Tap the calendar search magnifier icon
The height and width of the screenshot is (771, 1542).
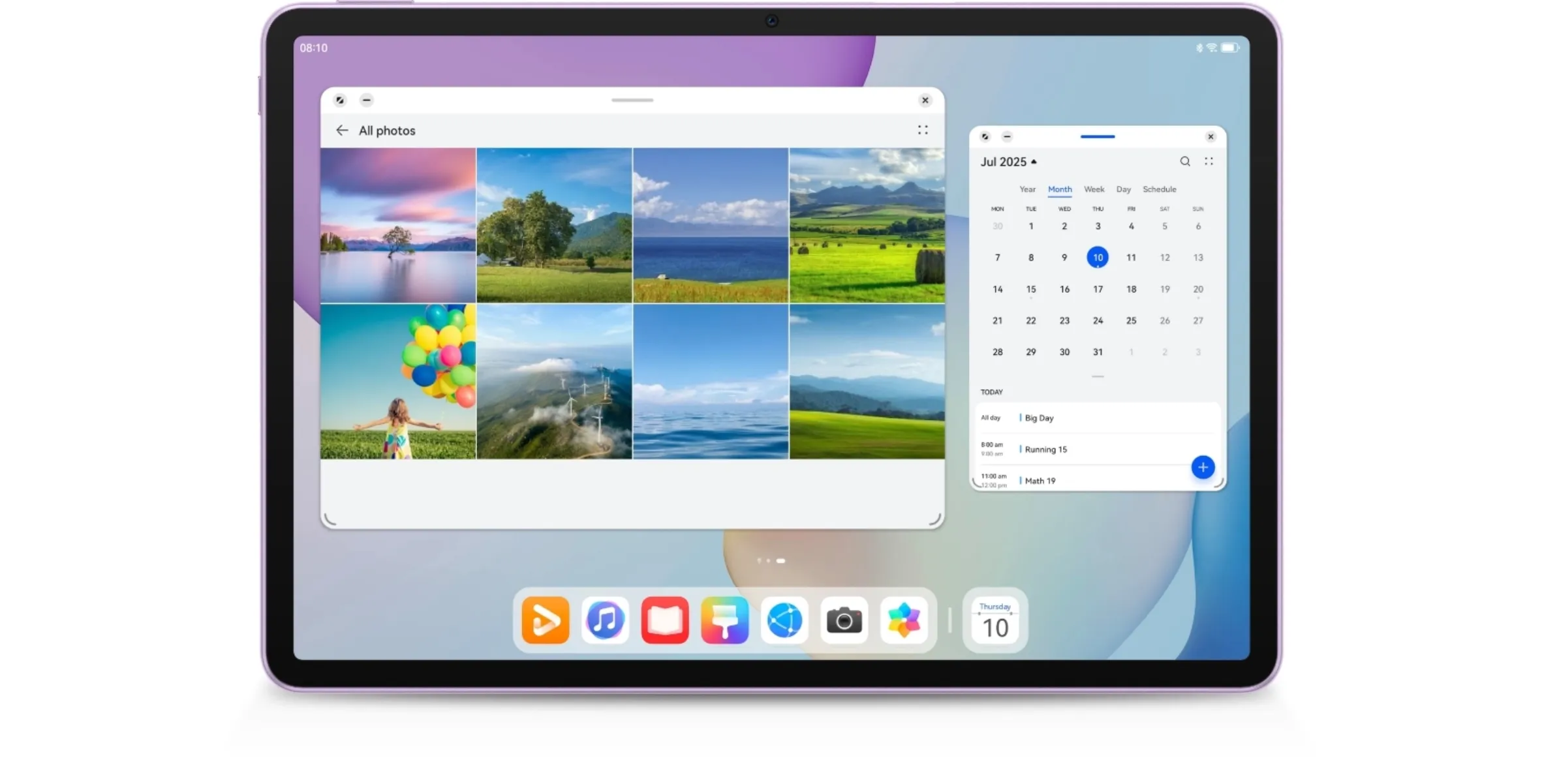coord(1184,161)
